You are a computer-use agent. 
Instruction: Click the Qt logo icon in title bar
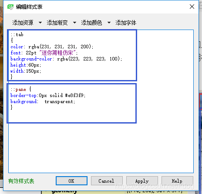(x=10, y=7)
